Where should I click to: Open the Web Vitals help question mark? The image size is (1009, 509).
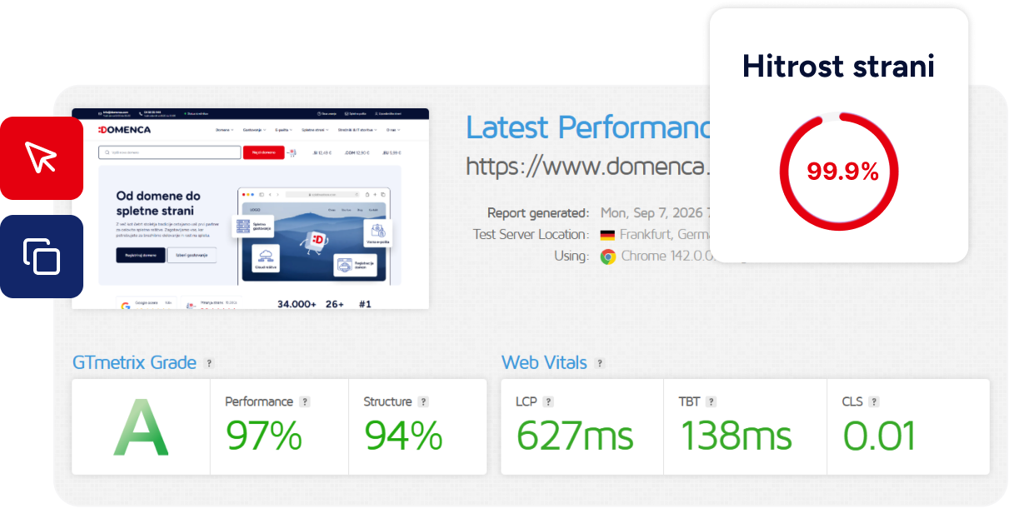pyautogui.click(x=600, y=363)
